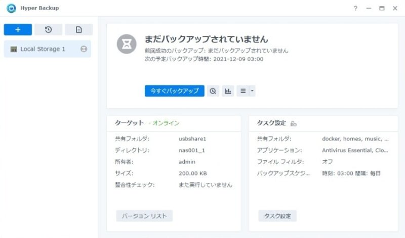Viewport: 405px width, 238px height.
Task: Click the hourglass status icon
Action: tap(127, 44)
